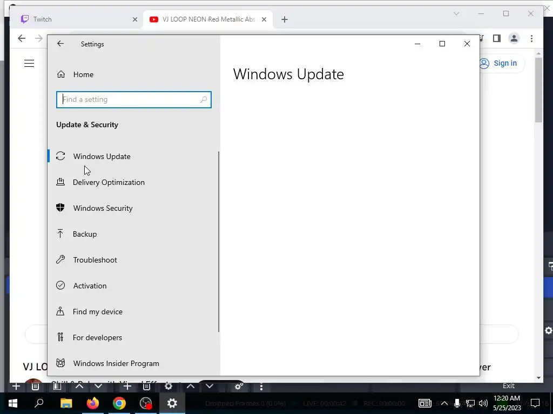Click the Activation checkmark circle icon
Viewport: 553px width, 414px height.
click(x=60, y=285)
